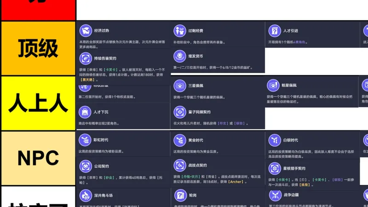
Task: Click the 三星佩佩 description text
Action: (199, 97)
